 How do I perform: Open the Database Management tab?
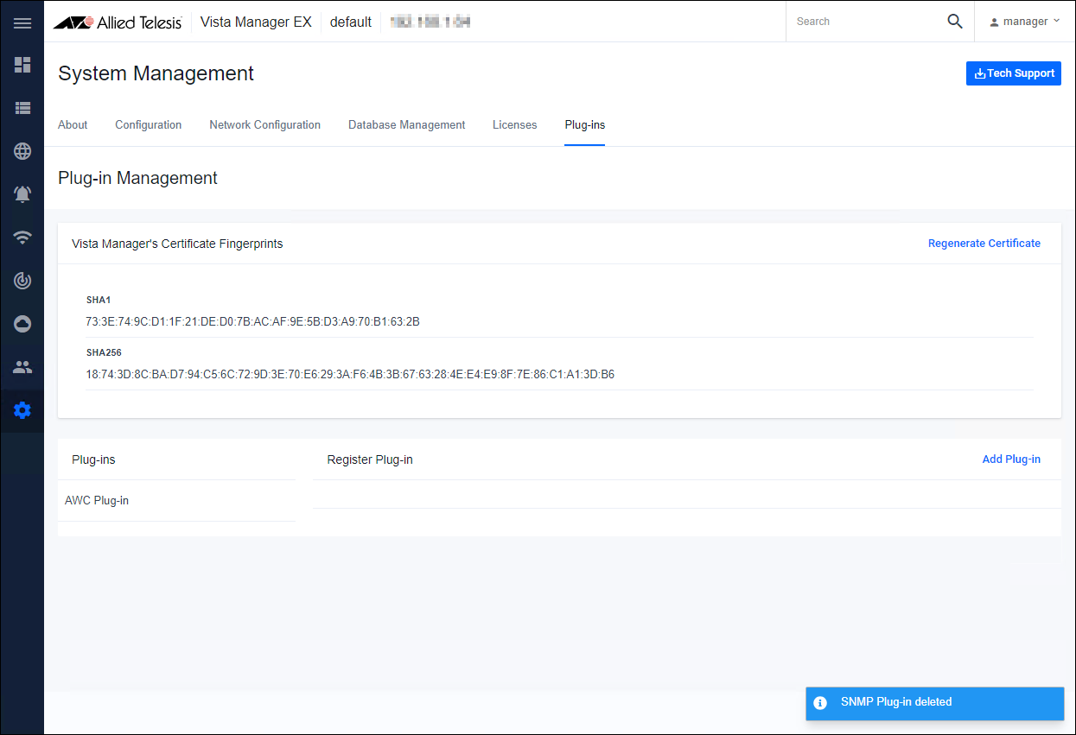pos(406,125)
